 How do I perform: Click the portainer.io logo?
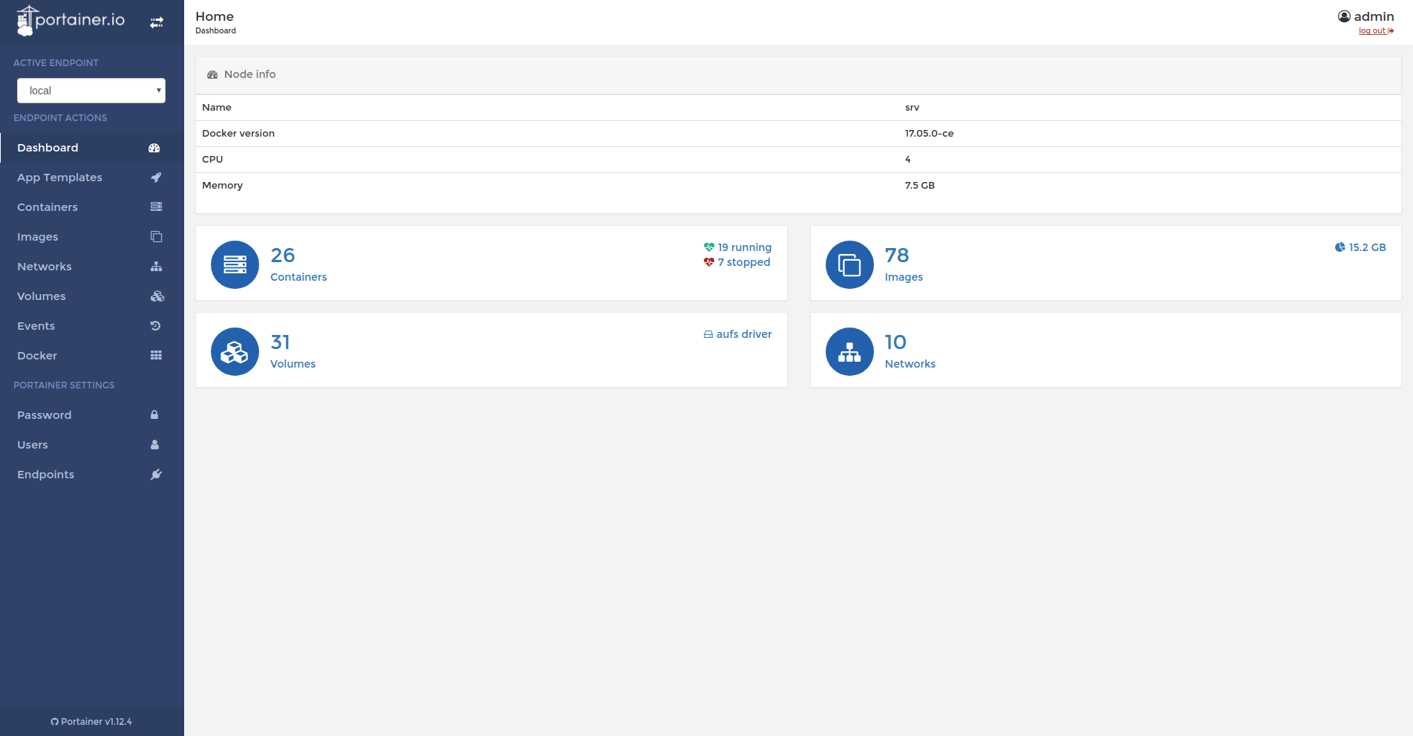pos(71,21)
